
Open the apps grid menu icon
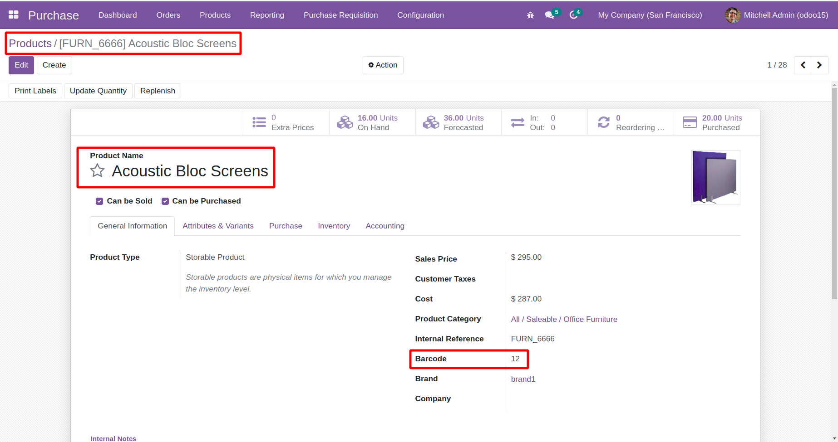[14, 15]
